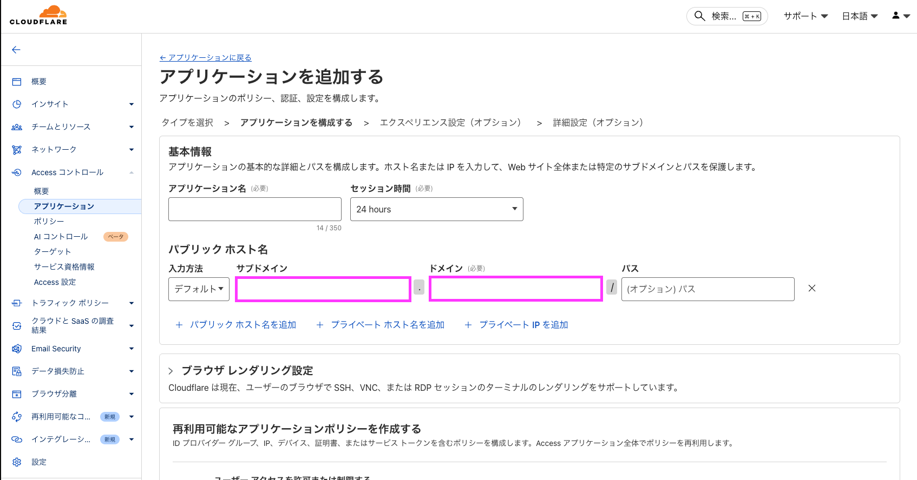Image resolution: width=917 pixels, height=480 pixels.
Task: Expand the チームとリソース sidebar menu
Action: coord(132,127)
